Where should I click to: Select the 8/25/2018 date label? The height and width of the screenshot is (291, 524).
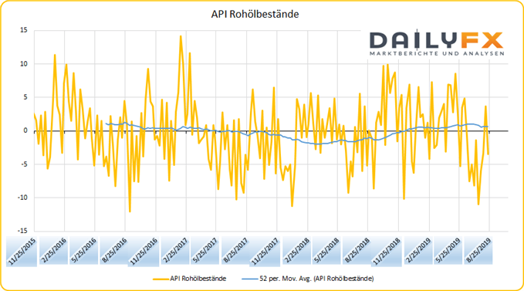tap(357, 251)
